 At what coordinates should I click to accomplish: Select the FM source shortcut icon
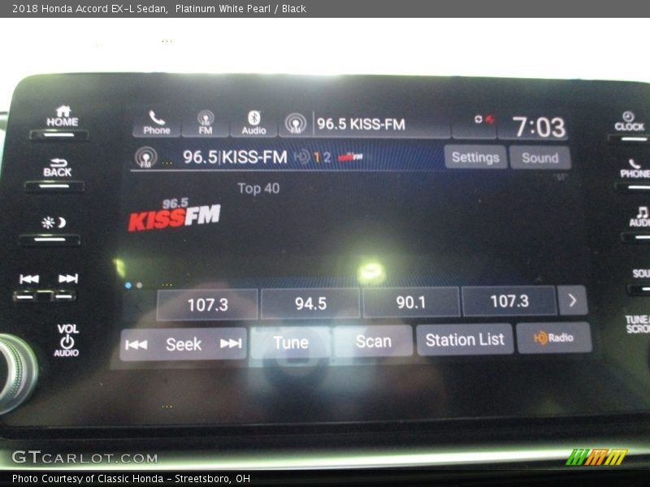(206, 123)
